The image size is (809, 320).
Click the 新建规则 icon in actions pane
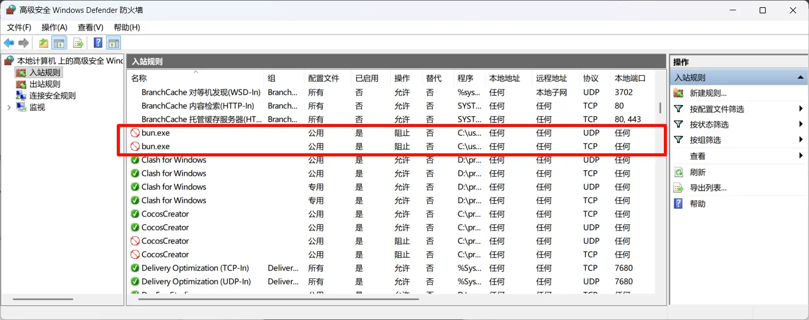pos(679,93)
